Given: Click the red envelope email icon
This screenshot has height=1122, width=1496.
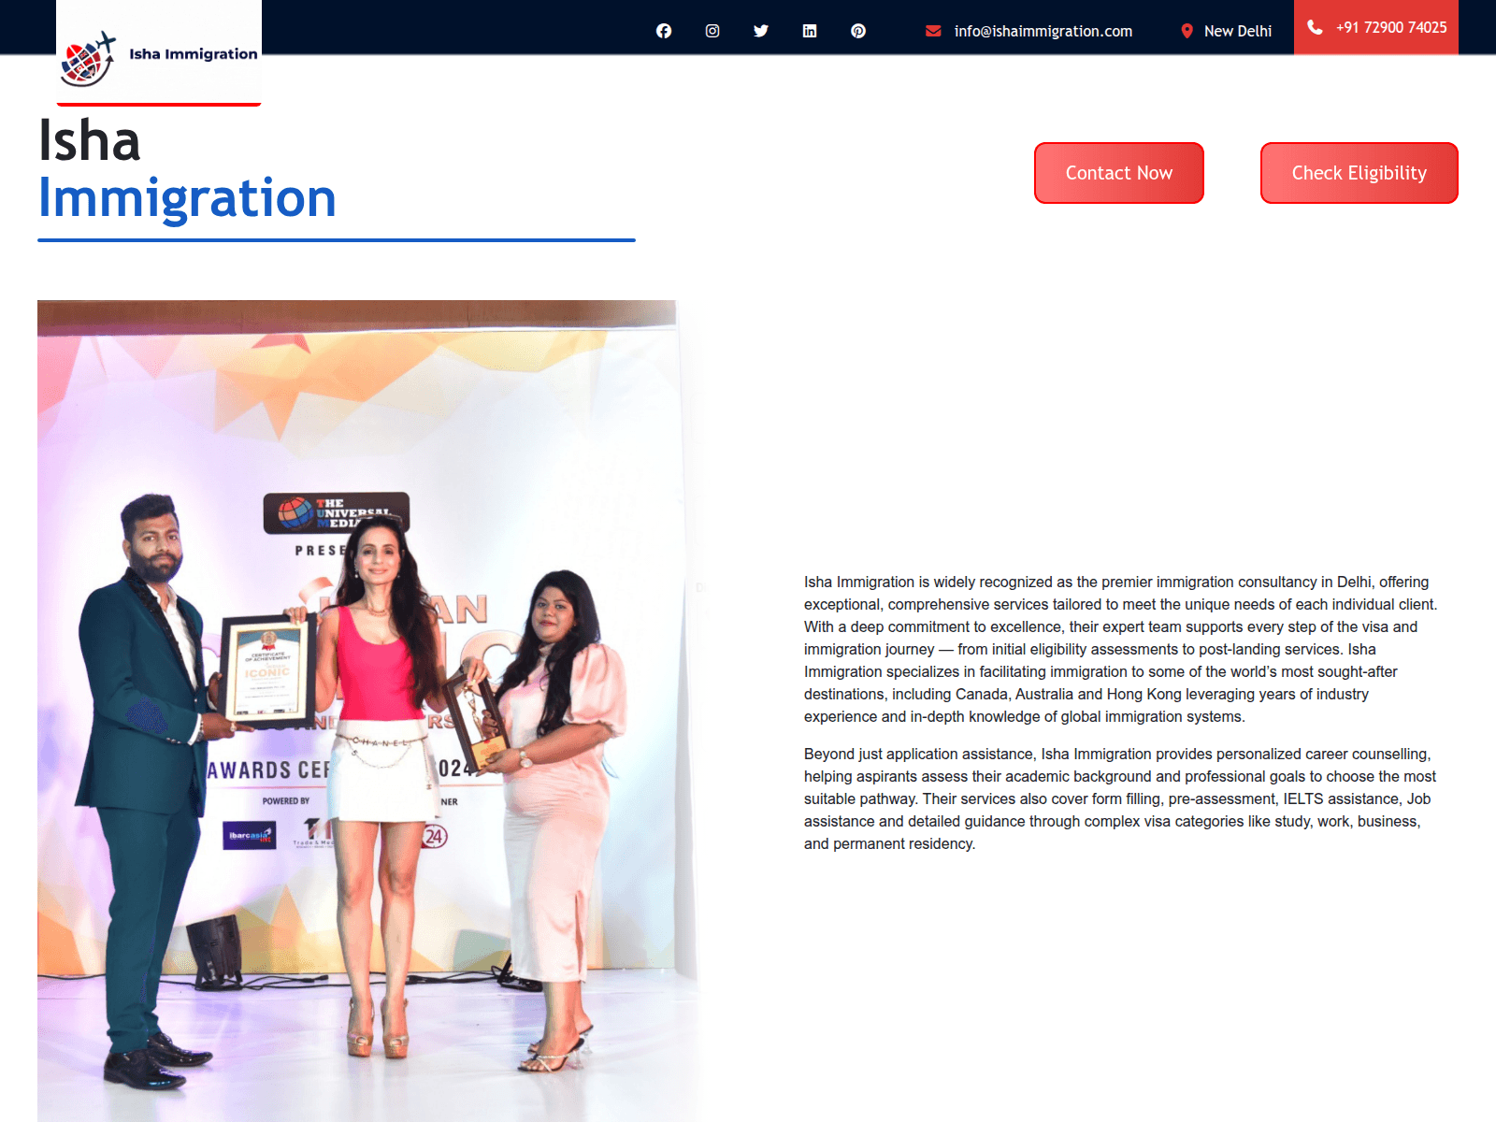Looking at the screenshot, I should pos(933,31).
